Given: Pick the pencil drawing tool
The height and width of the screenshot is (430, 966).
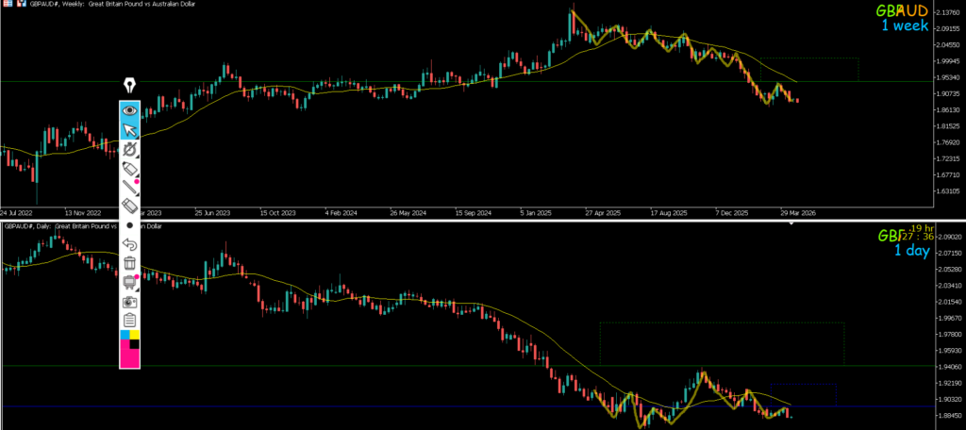Looking at the screenshot, I should click(129, 189).
